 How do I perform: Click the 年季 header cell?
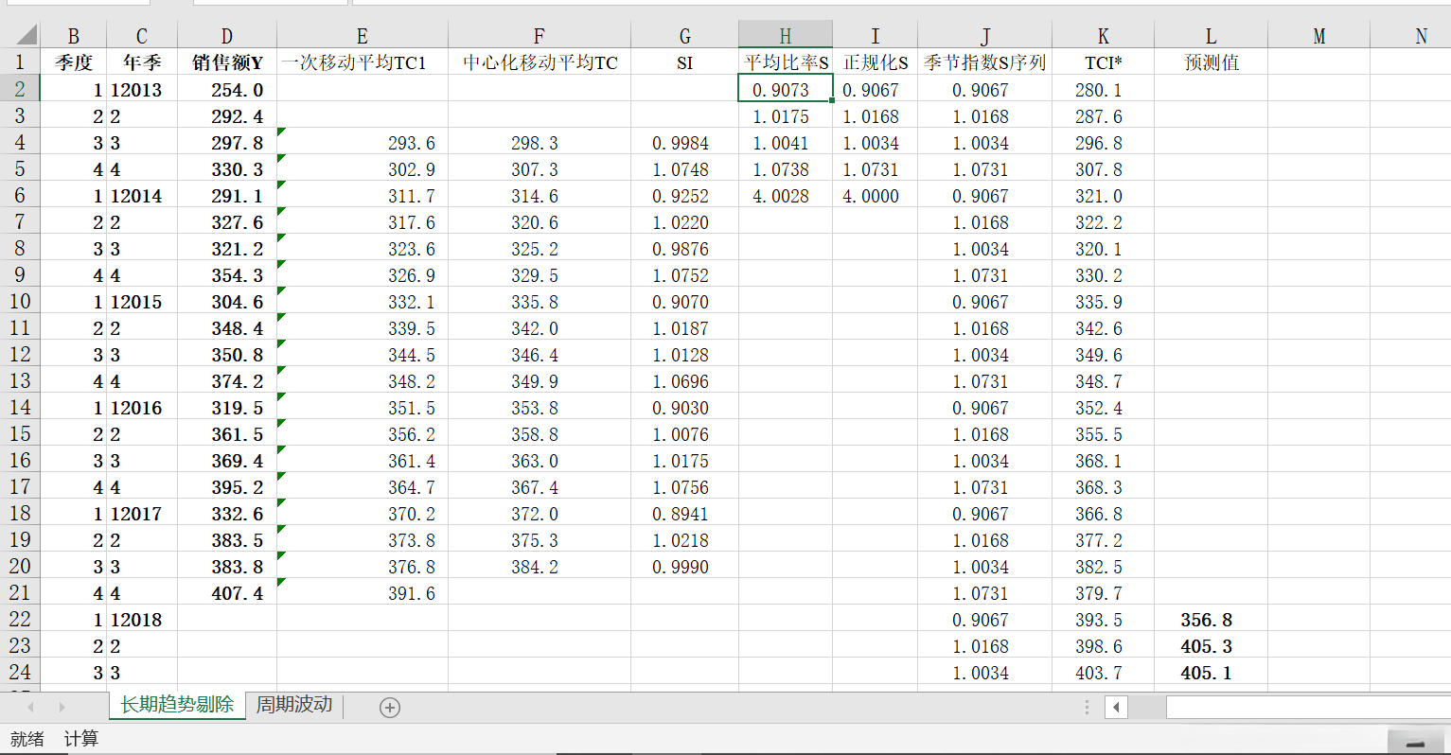(142, 62)
